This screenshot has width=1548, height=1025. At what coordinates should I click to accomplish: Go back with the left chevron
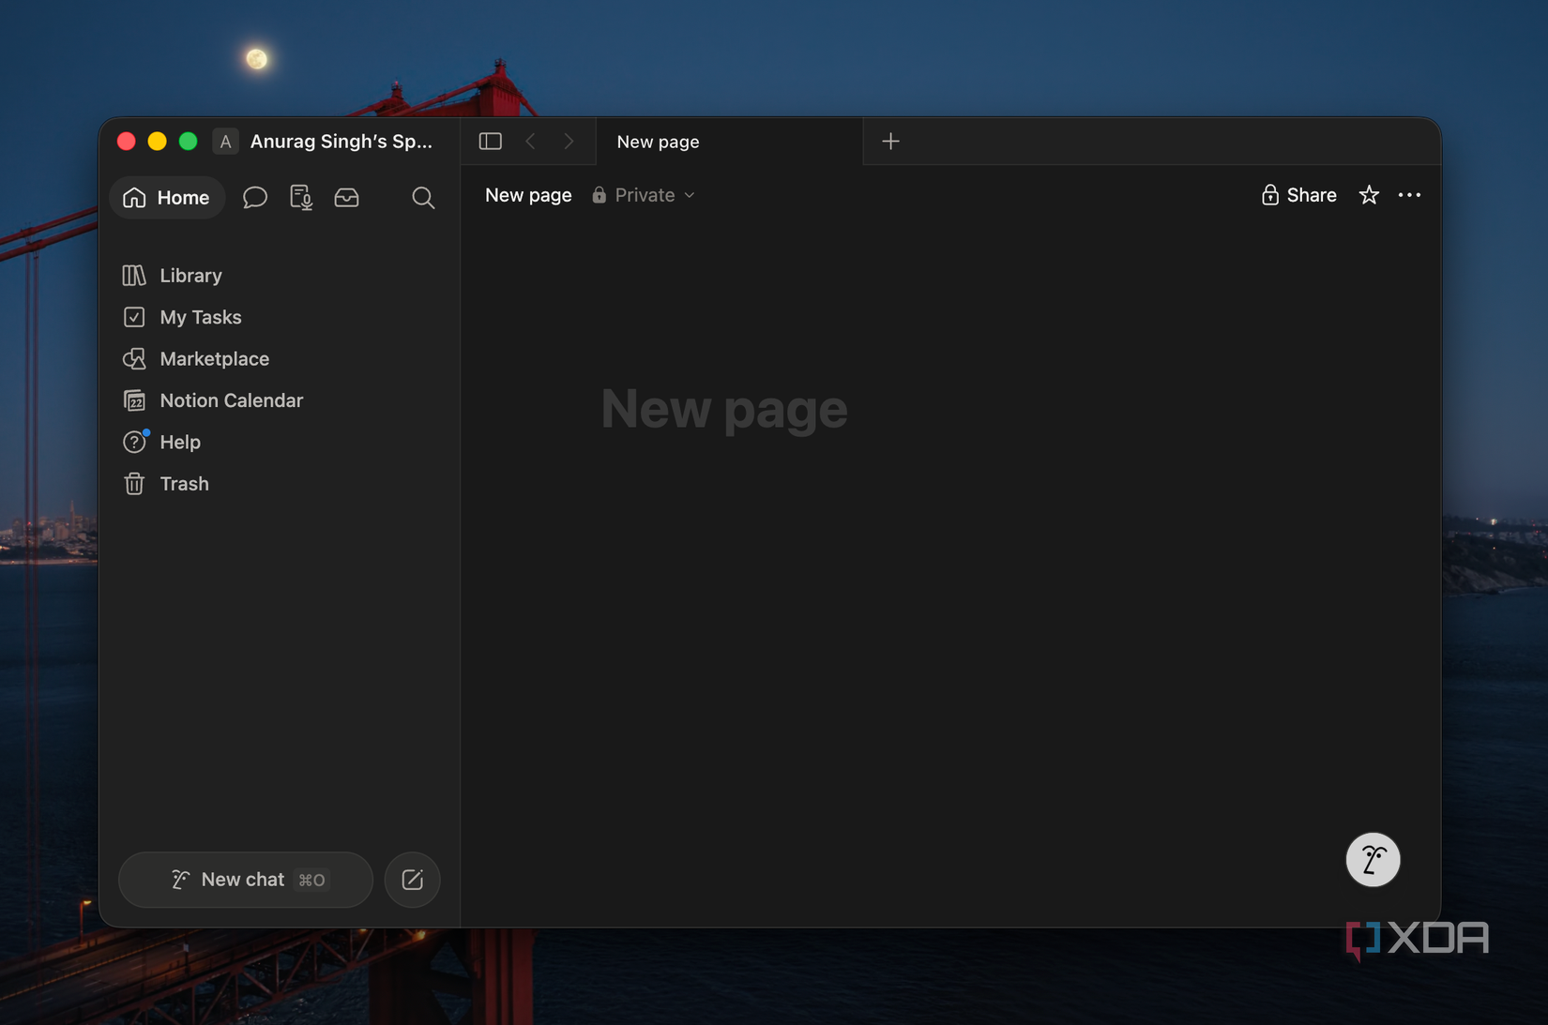531,141
